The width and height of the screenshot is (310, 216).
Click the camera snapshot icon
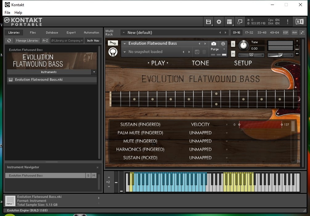[214, 44]
